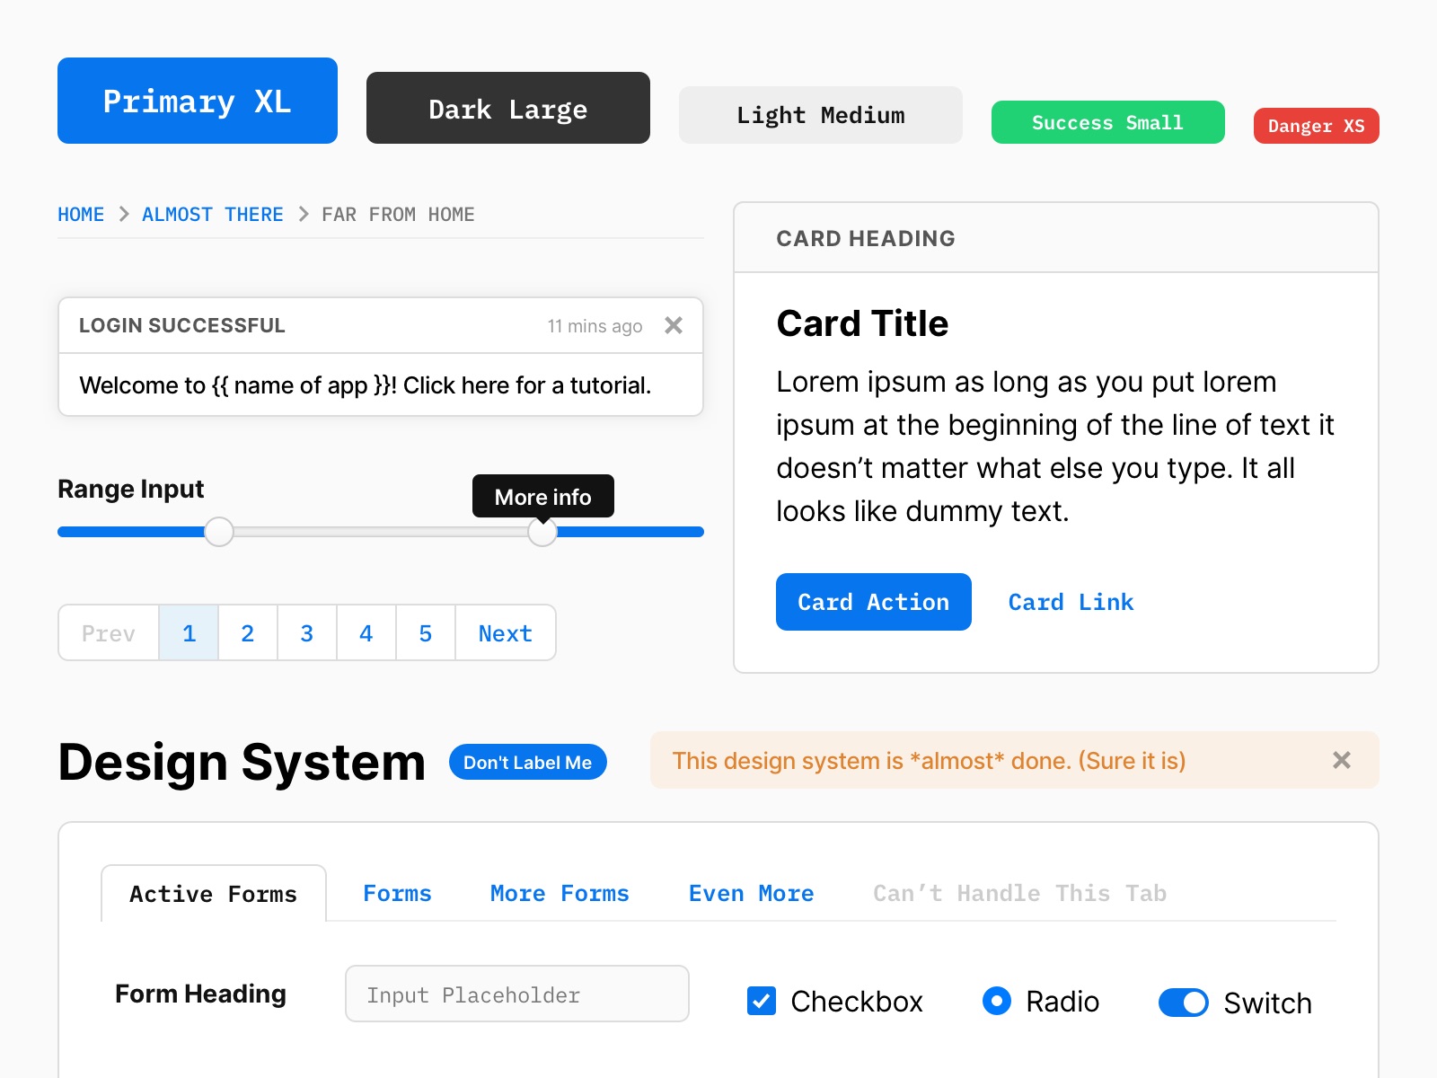The height and width of the screenshot is (1078, 1437).
Task: Click the Card Action button
Action: (x=873, y=602)
